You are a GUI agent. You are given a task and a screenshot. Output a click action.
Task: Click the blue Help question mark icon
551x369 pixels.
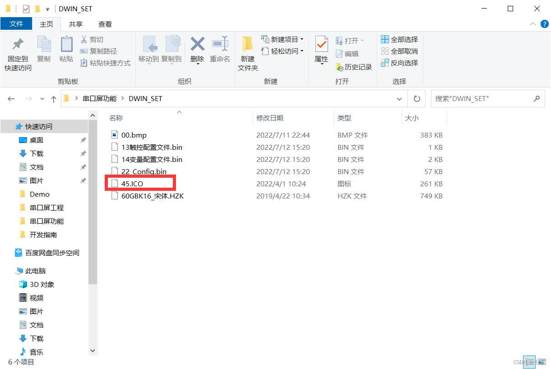(x=544, y=24)
